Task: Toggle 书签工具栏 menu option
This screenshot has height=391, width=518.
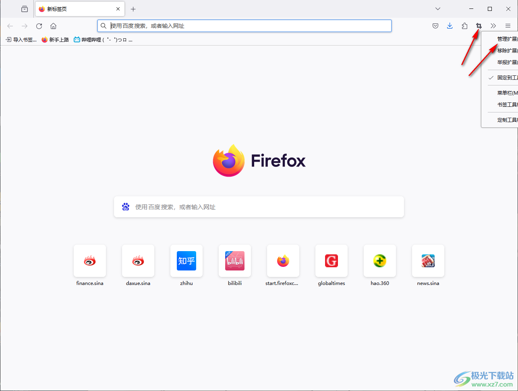Action: pyautogui.click(x=500, y=105)
